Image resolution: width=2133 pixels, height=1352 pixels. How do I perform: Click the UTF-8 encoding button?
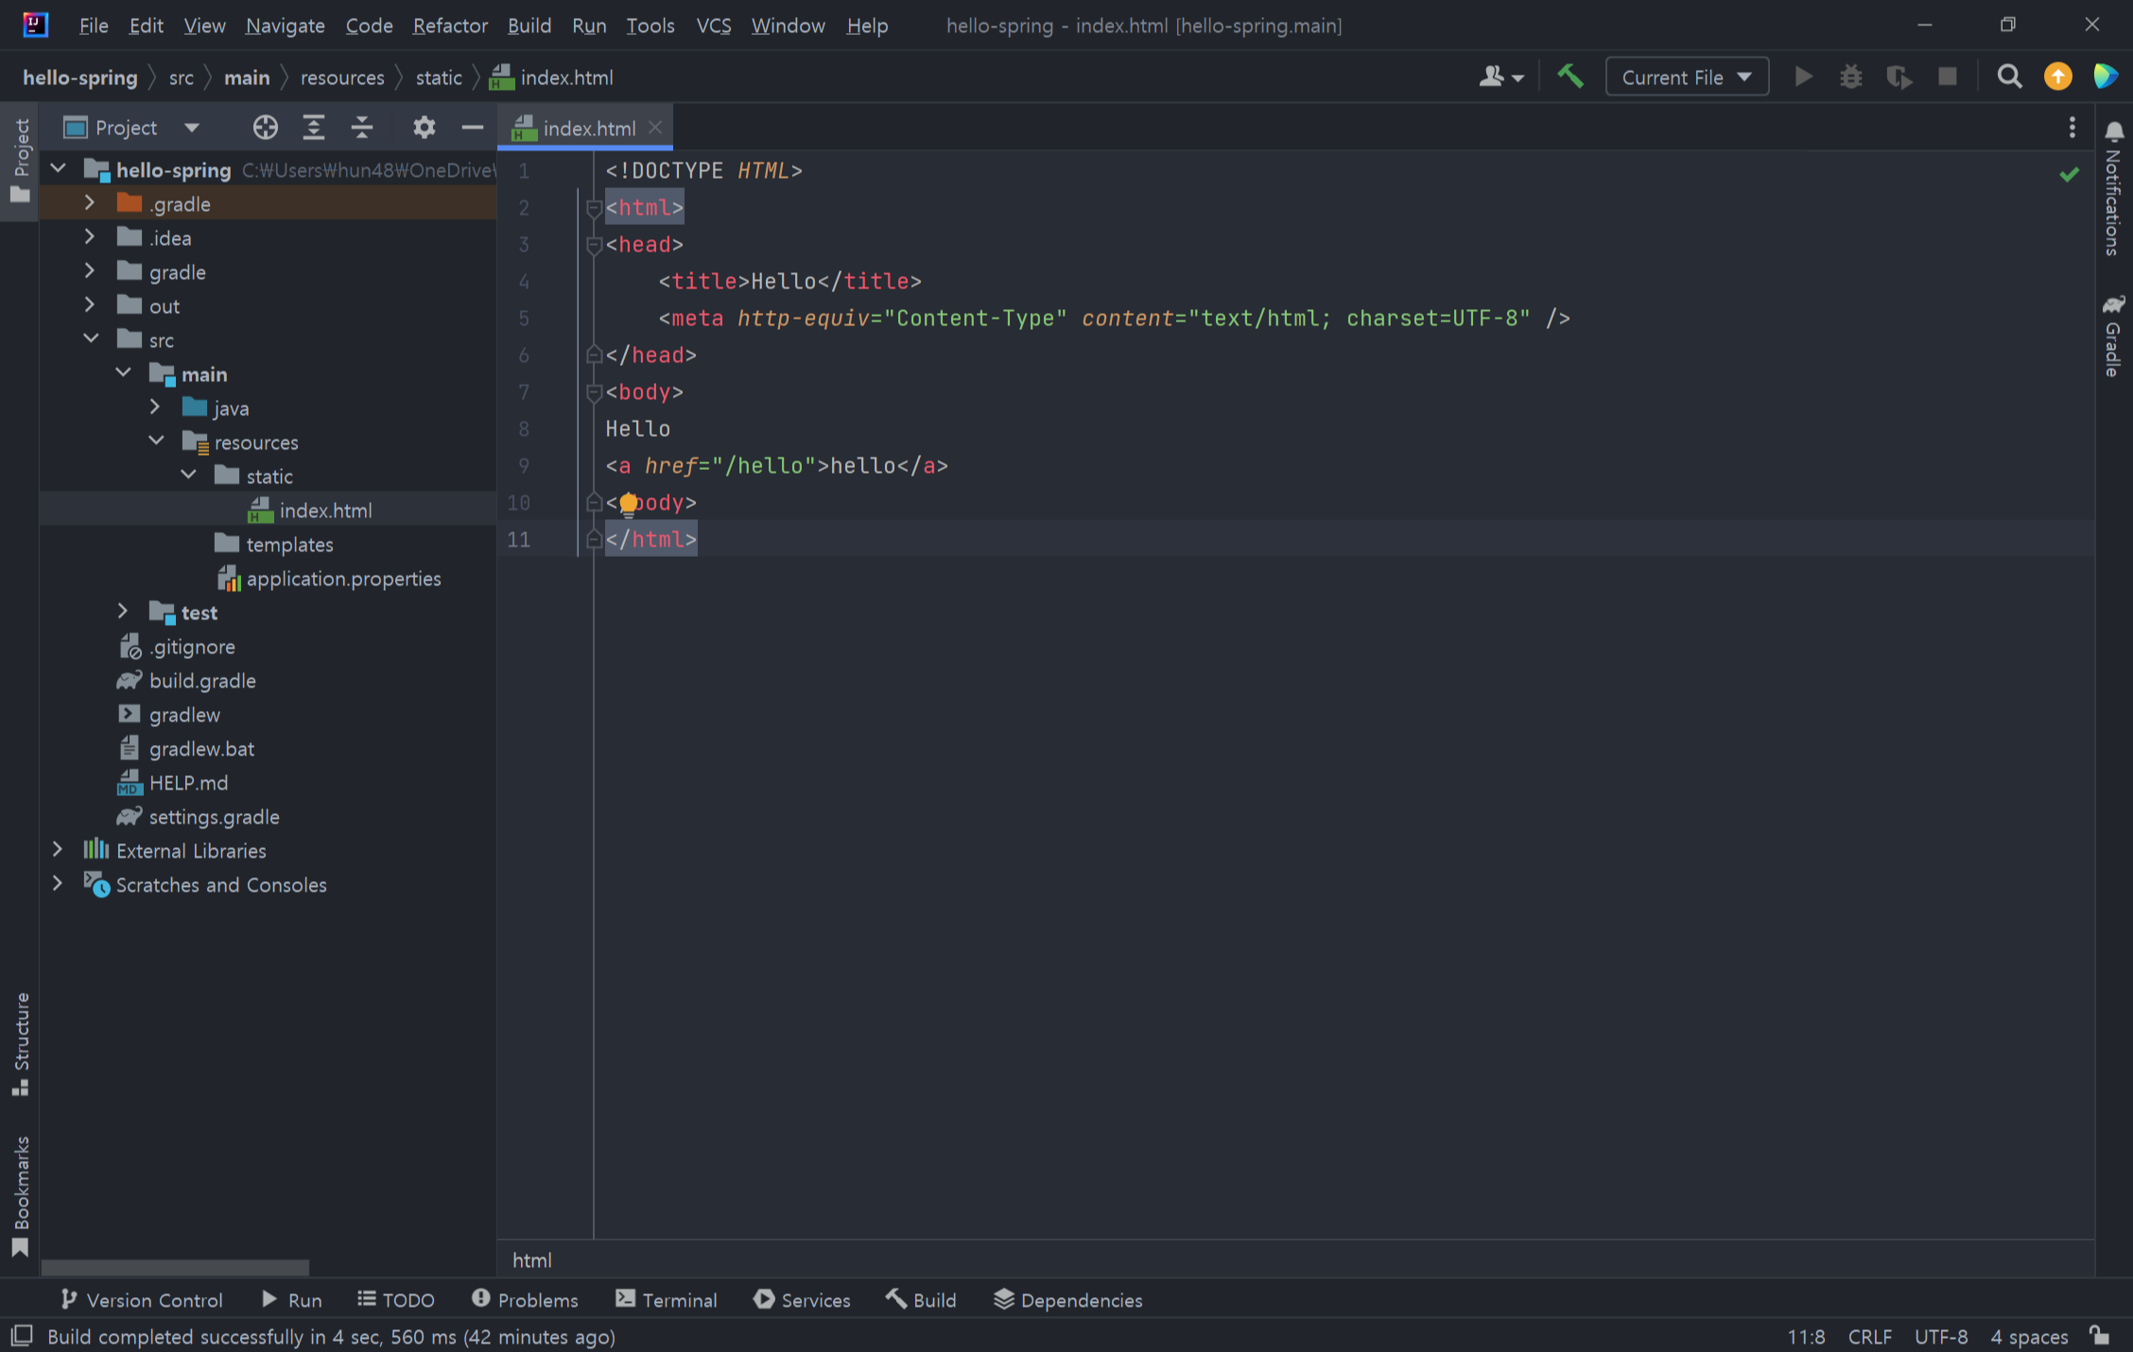(1940, 1336)
